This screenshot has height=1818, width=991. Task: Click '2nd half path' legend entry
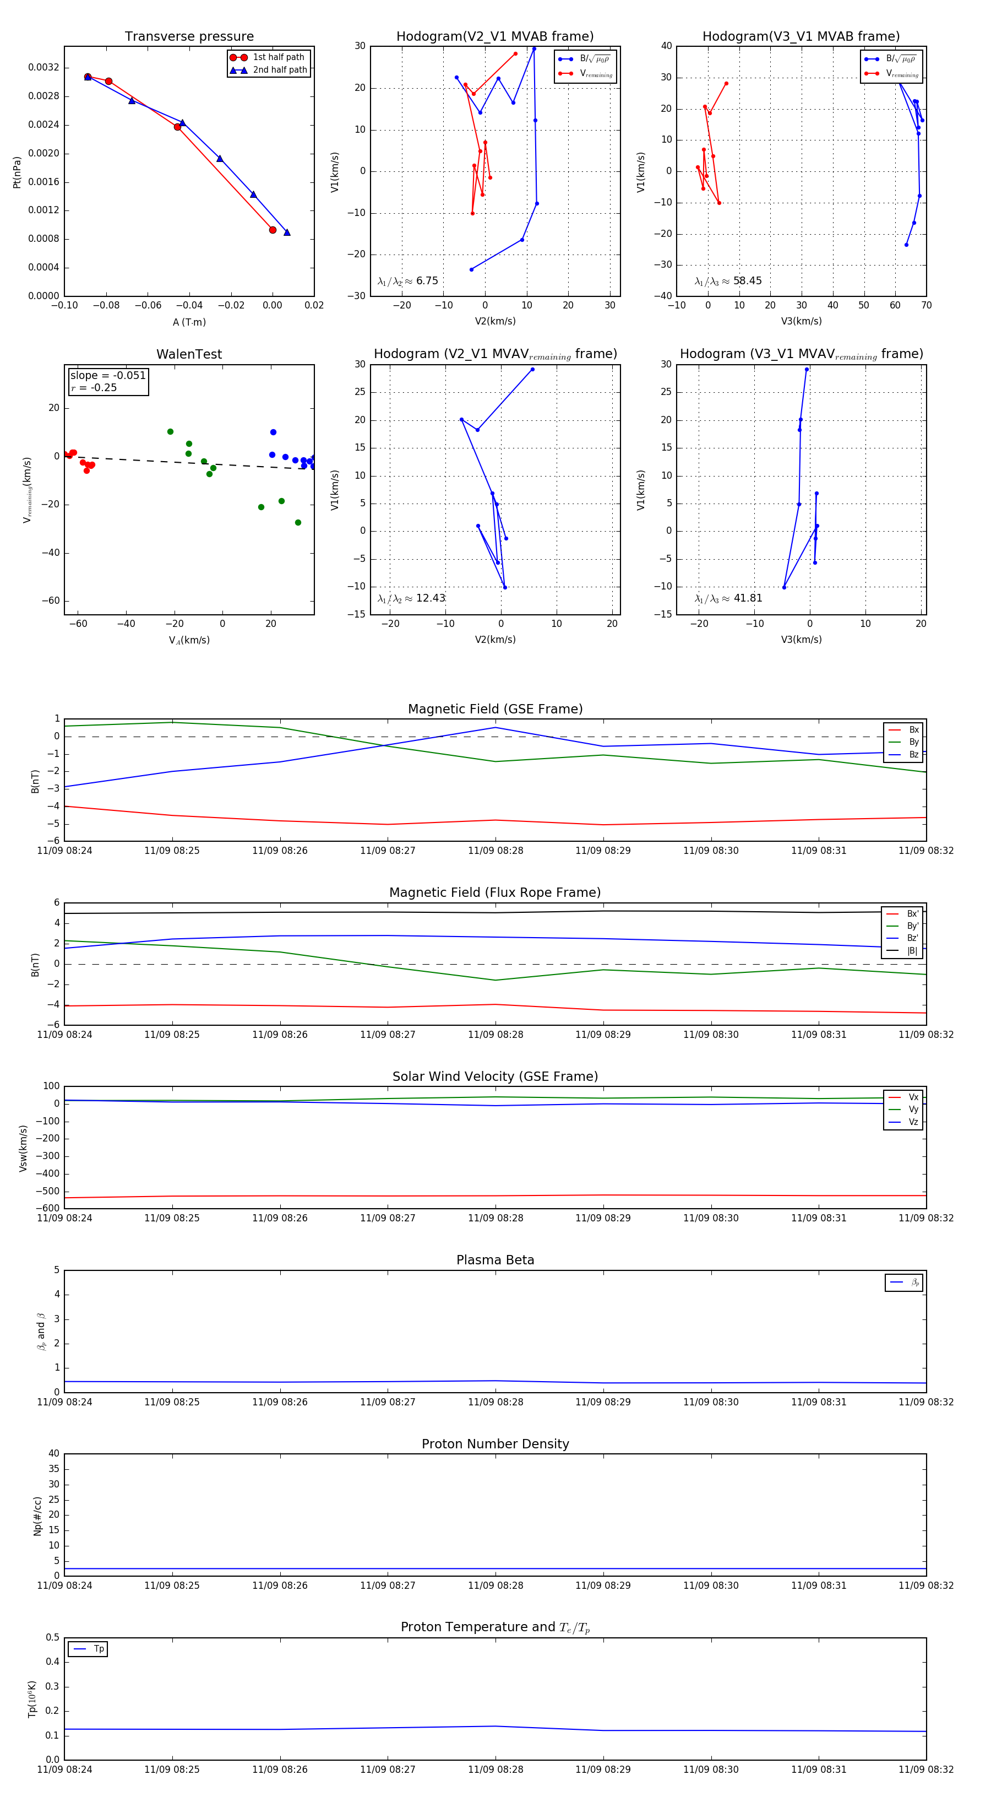pos(269,70)
